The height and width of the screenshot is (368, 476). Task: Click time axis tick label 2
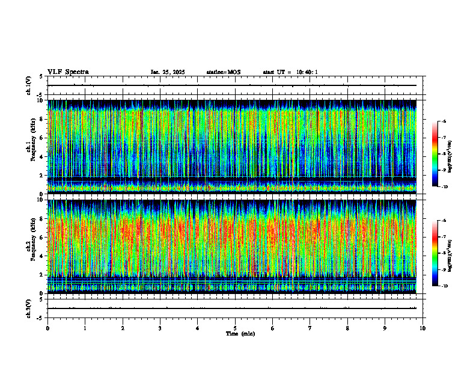pos(123,328)
